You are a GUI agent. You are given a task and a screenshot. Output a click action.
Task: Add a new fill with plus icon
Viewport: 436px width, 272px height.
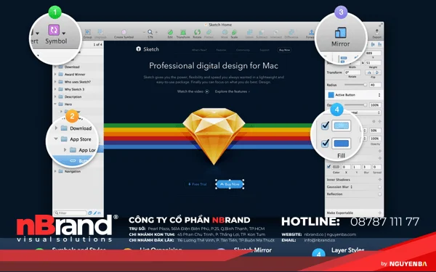coord(379,122)
